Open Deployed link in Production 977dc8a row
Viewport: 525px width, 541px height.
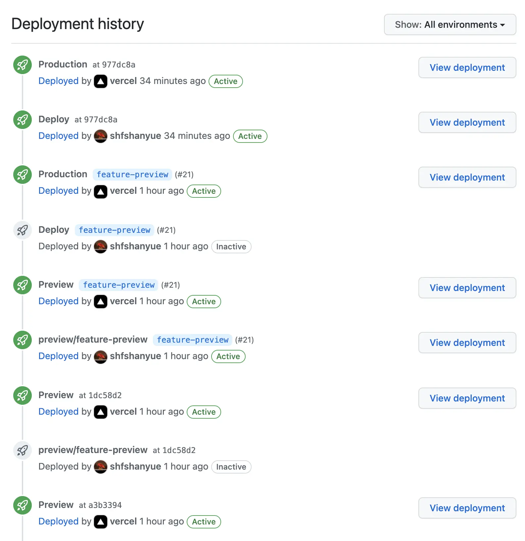[x=59, y=81]
